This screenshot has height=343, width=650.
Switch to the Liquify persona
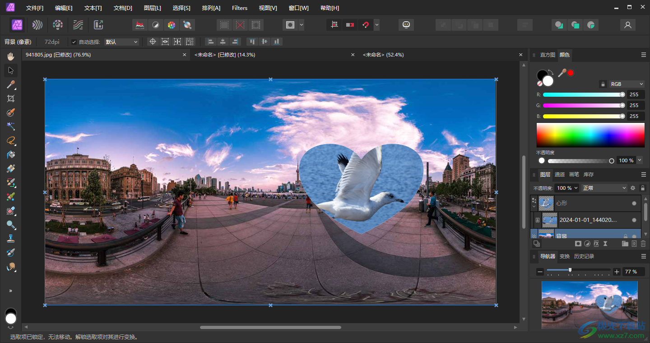click(37, 25)
